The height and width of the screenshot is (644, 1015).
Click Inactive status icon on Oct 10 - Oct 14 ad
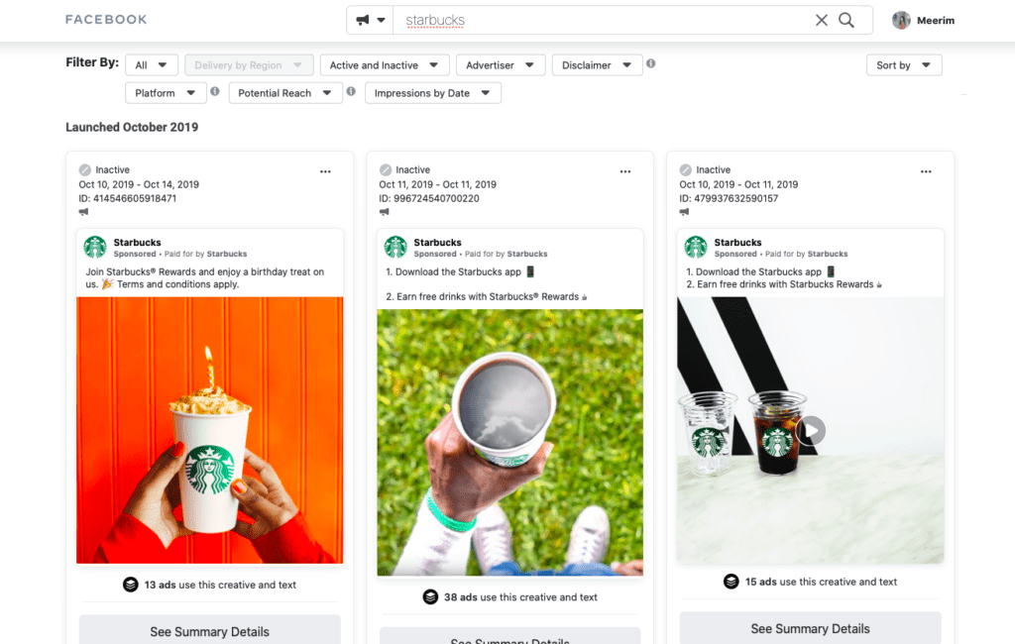click(85, 170)
